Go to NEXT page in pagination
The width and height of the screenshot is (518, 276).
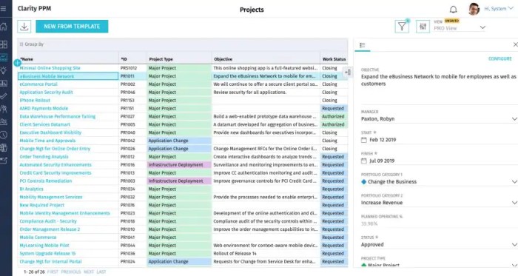(89, 272)
